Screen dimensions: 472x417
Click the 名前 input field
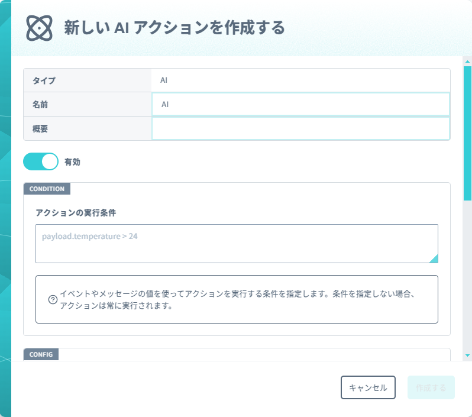pos(300,104)
